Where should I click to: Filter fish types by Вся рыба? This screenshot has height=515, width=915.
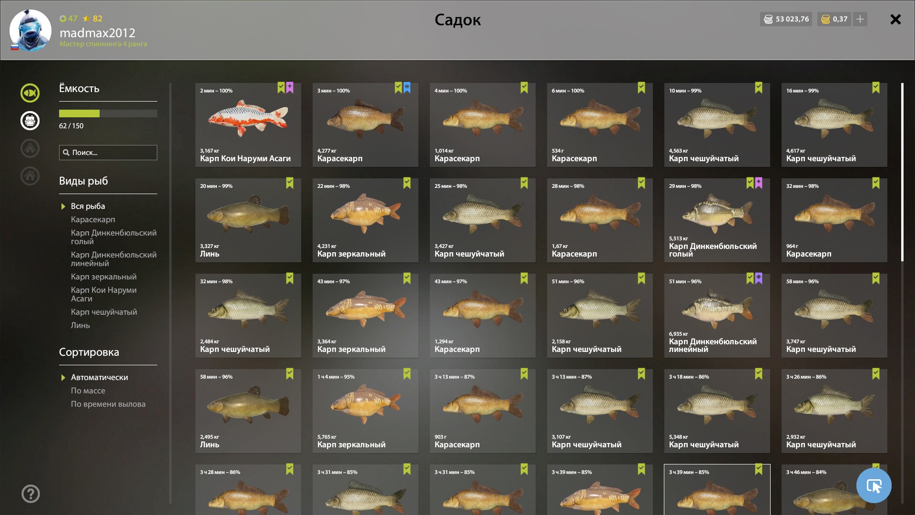(88, 206)
